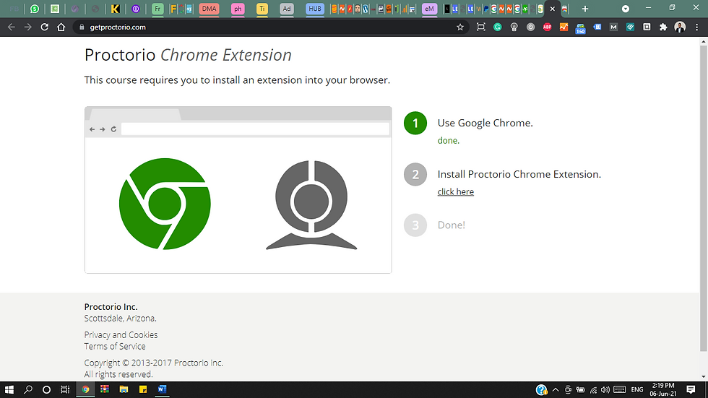The image size is (708, 398).
Task: Open the grey Ad tab group
Action: [x=287, y=9]
